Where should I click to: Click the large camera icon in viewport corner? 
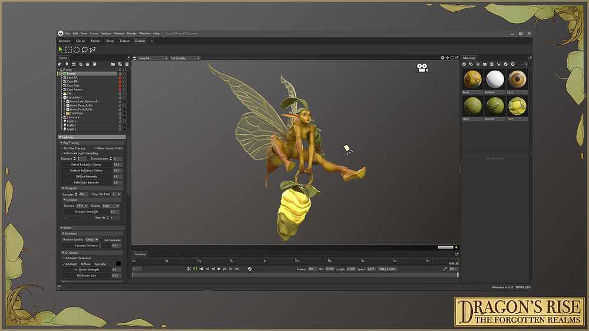(422, 68)
